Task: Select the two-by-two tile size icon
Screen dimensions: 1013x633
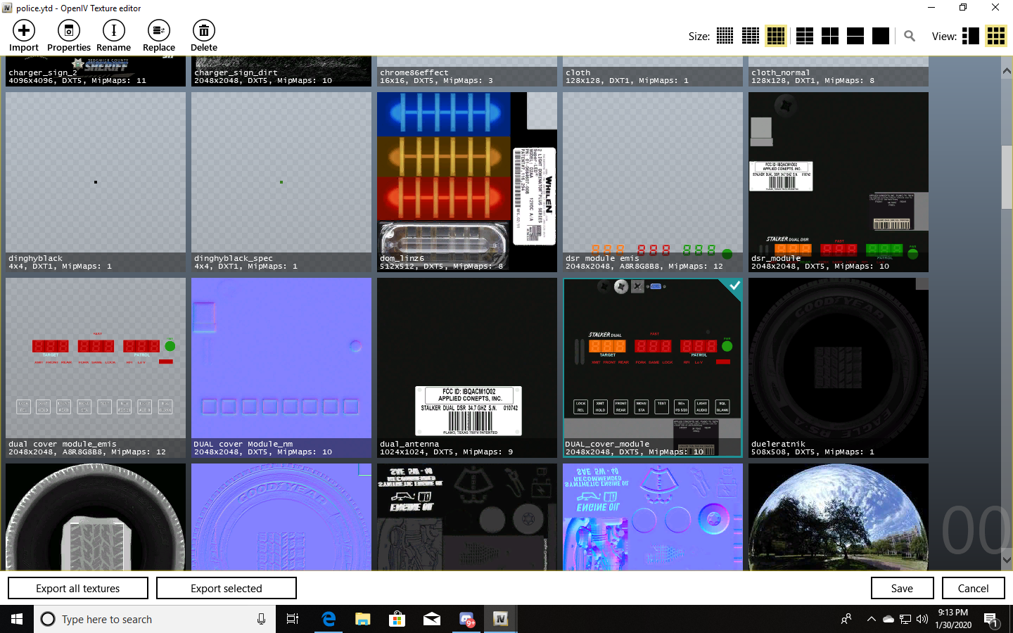Action: pos(830,36)
